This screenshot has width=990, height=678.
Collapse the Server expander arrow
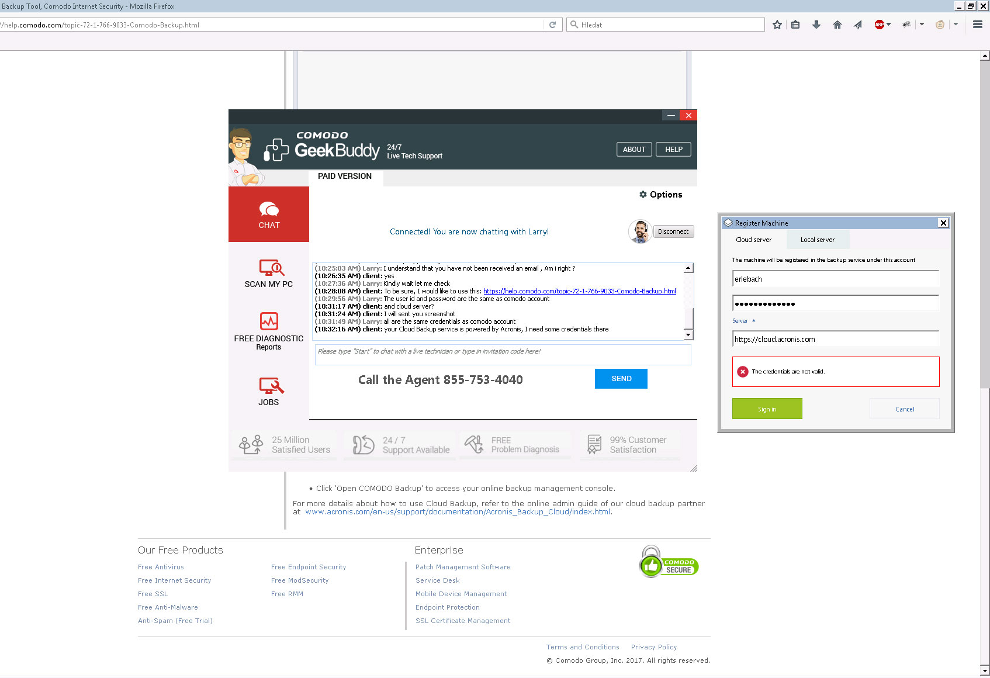(x=753, y=320)
